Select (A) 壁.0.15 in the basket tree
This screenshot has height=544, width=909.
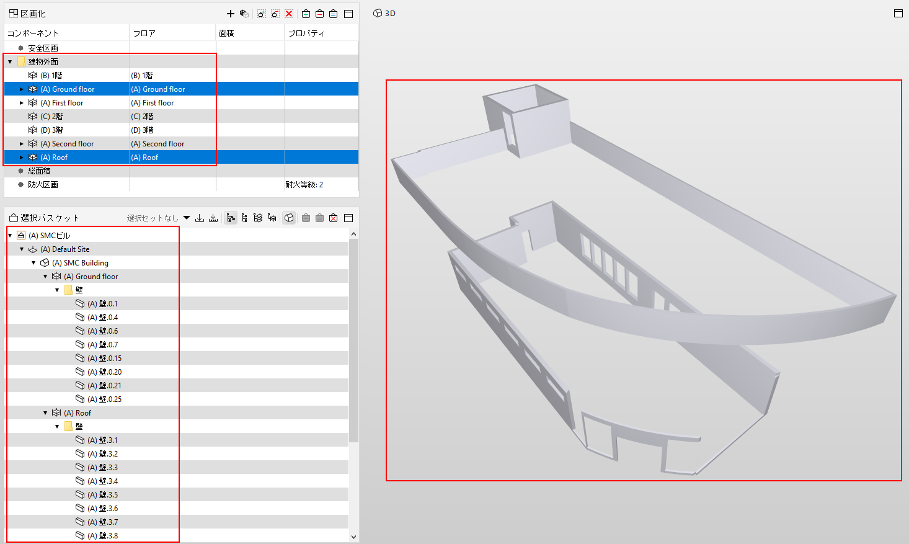(177, 359)
